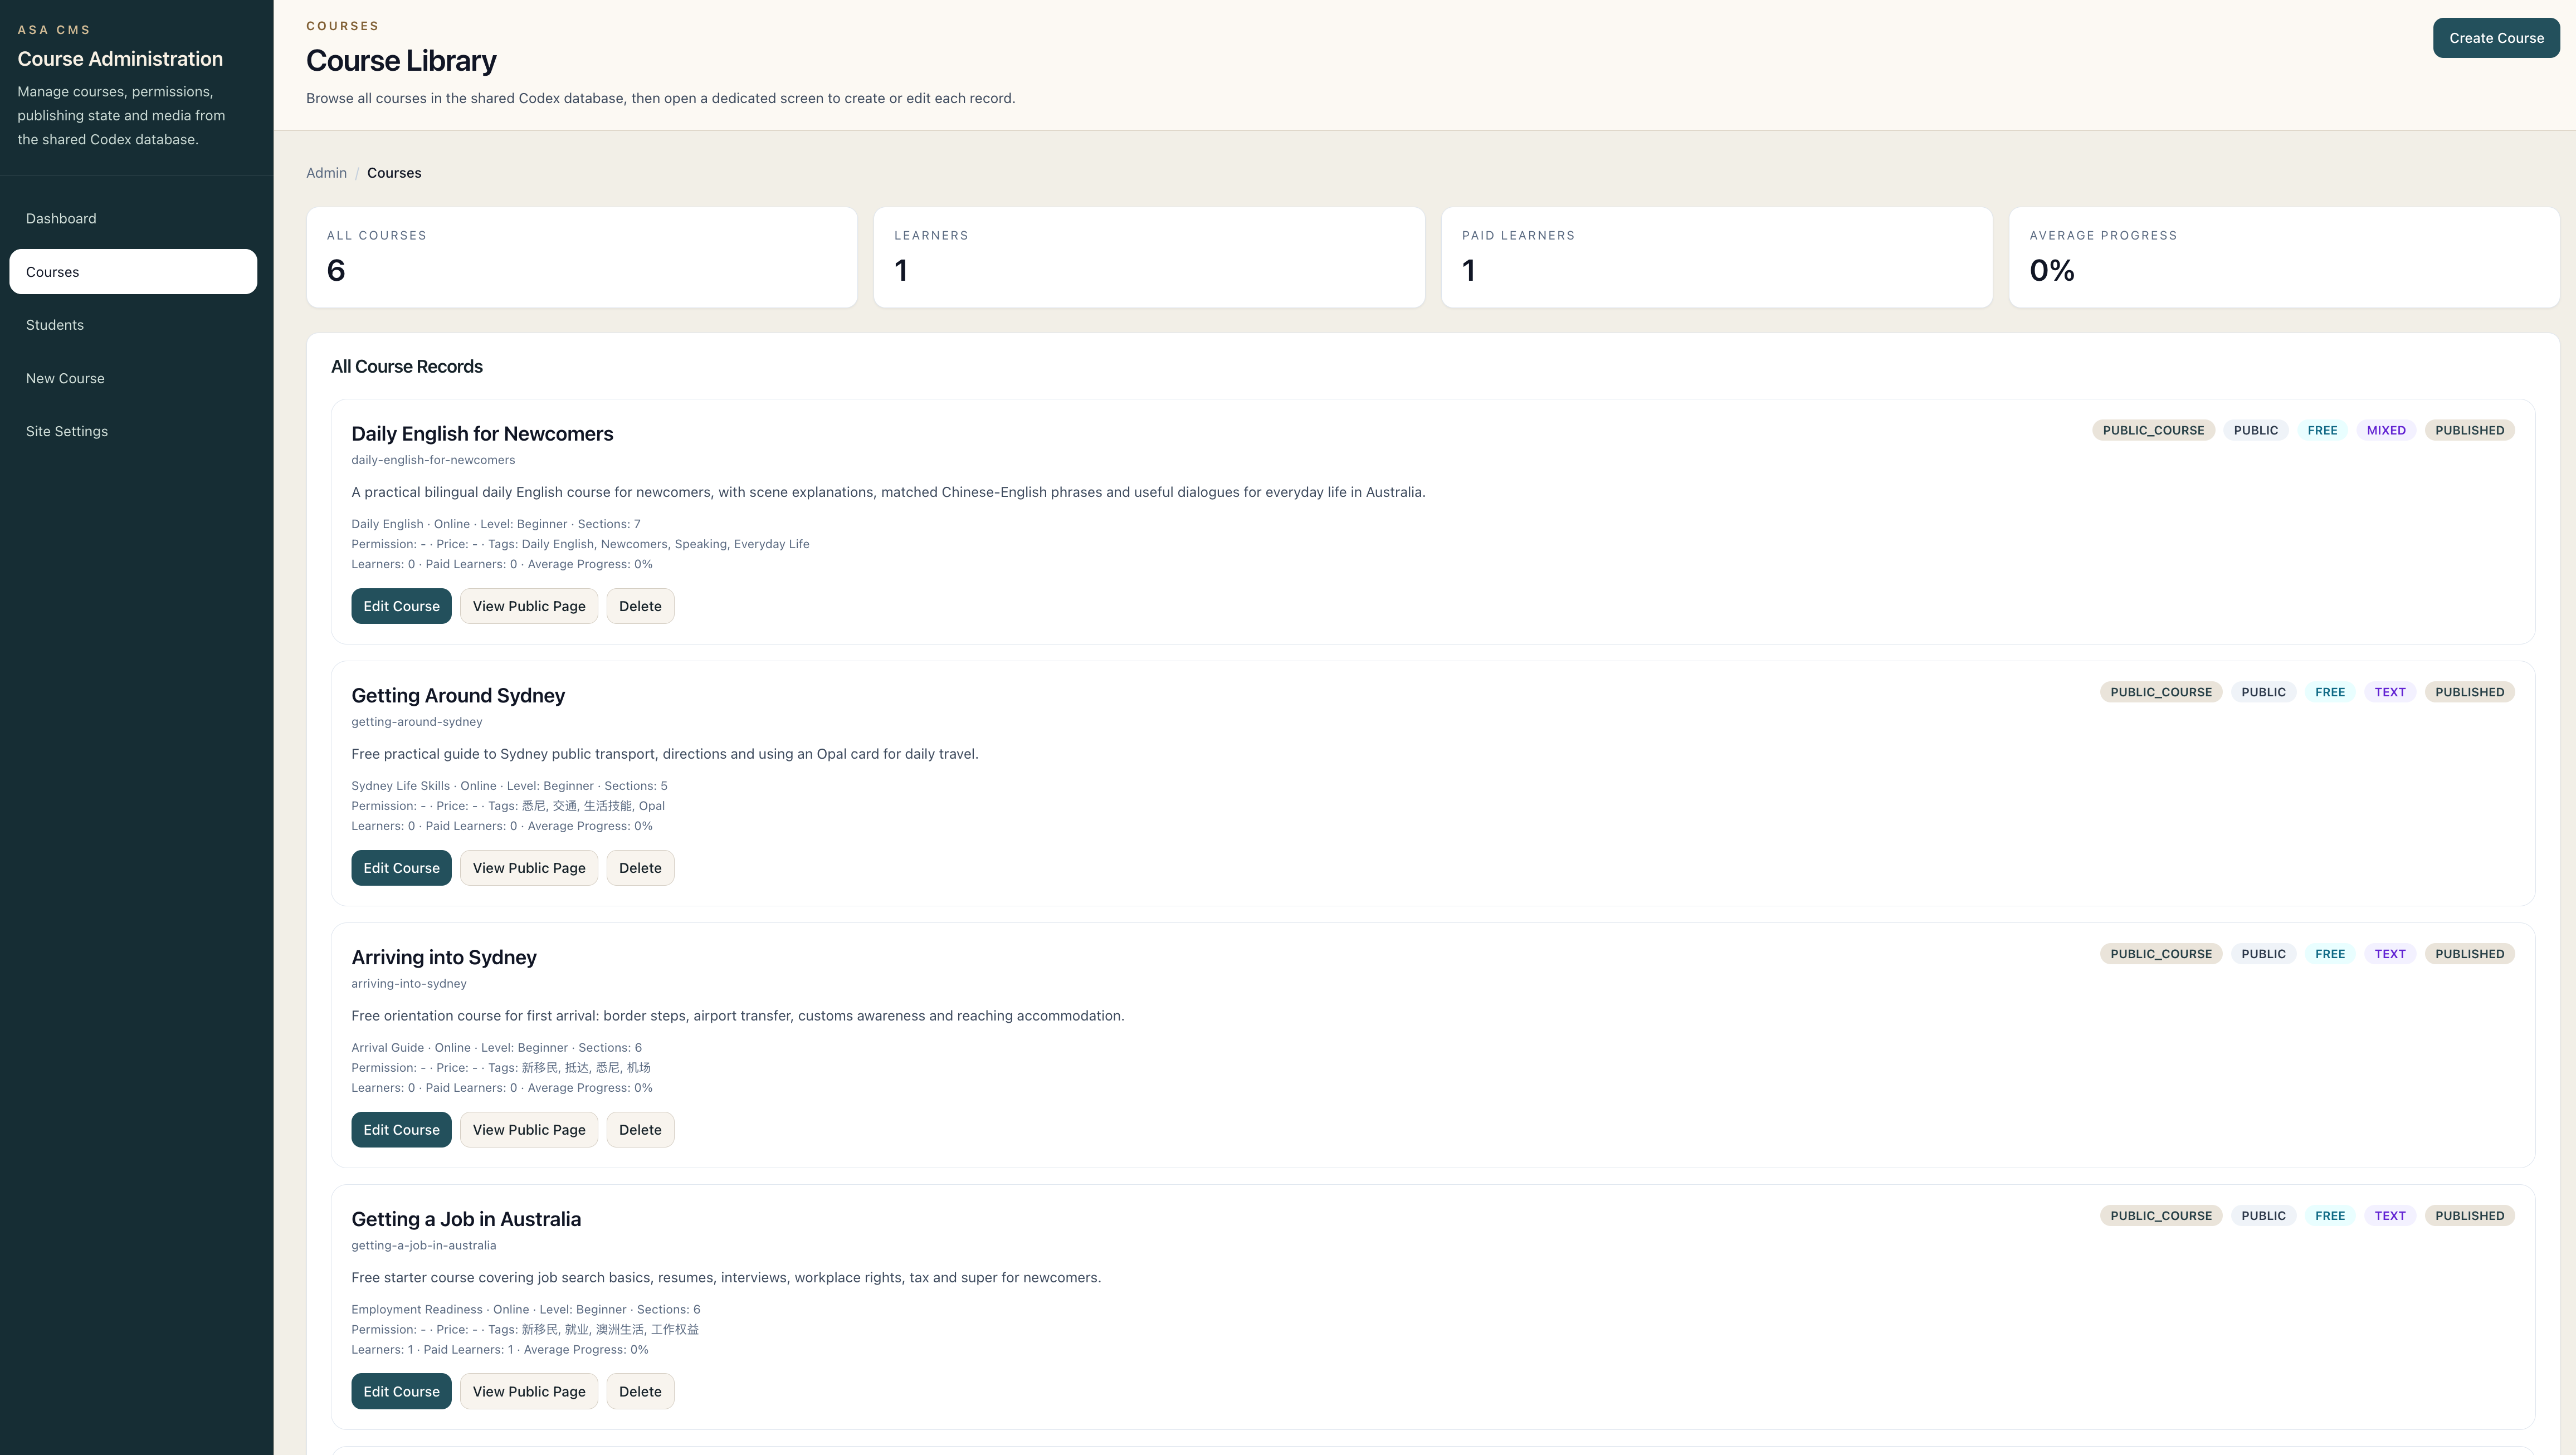Edit the Daily English for Newcomers course
Viewport: 2576px width, 1455px height.
click(401, 605)
